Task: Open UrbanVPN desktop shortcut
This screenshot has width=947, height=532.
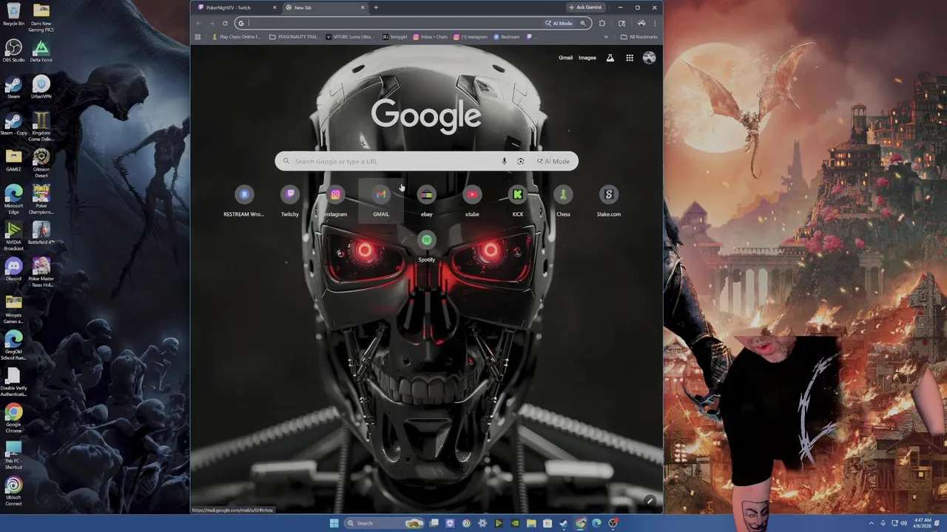Action: point(41,87)
